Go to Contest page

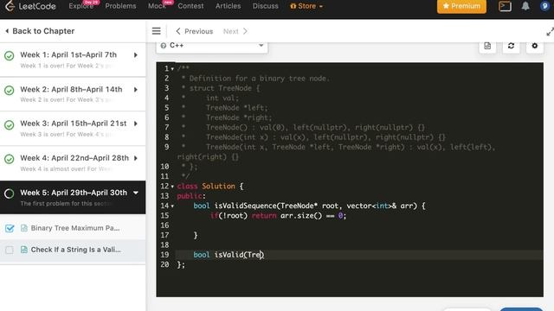point(190,6)
